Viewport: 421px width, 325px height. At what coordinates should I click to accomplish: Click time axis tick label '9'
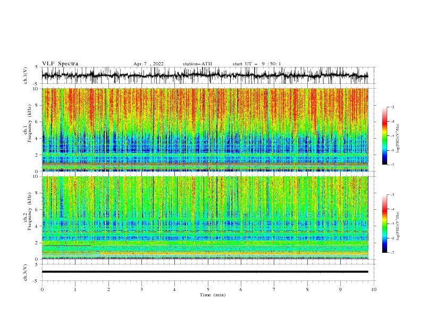tap(340, 289)
